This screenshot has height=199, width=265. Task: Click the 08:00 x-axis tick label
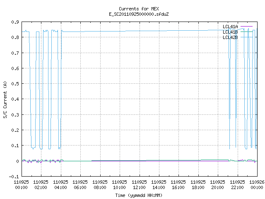[x=100, y=185]
